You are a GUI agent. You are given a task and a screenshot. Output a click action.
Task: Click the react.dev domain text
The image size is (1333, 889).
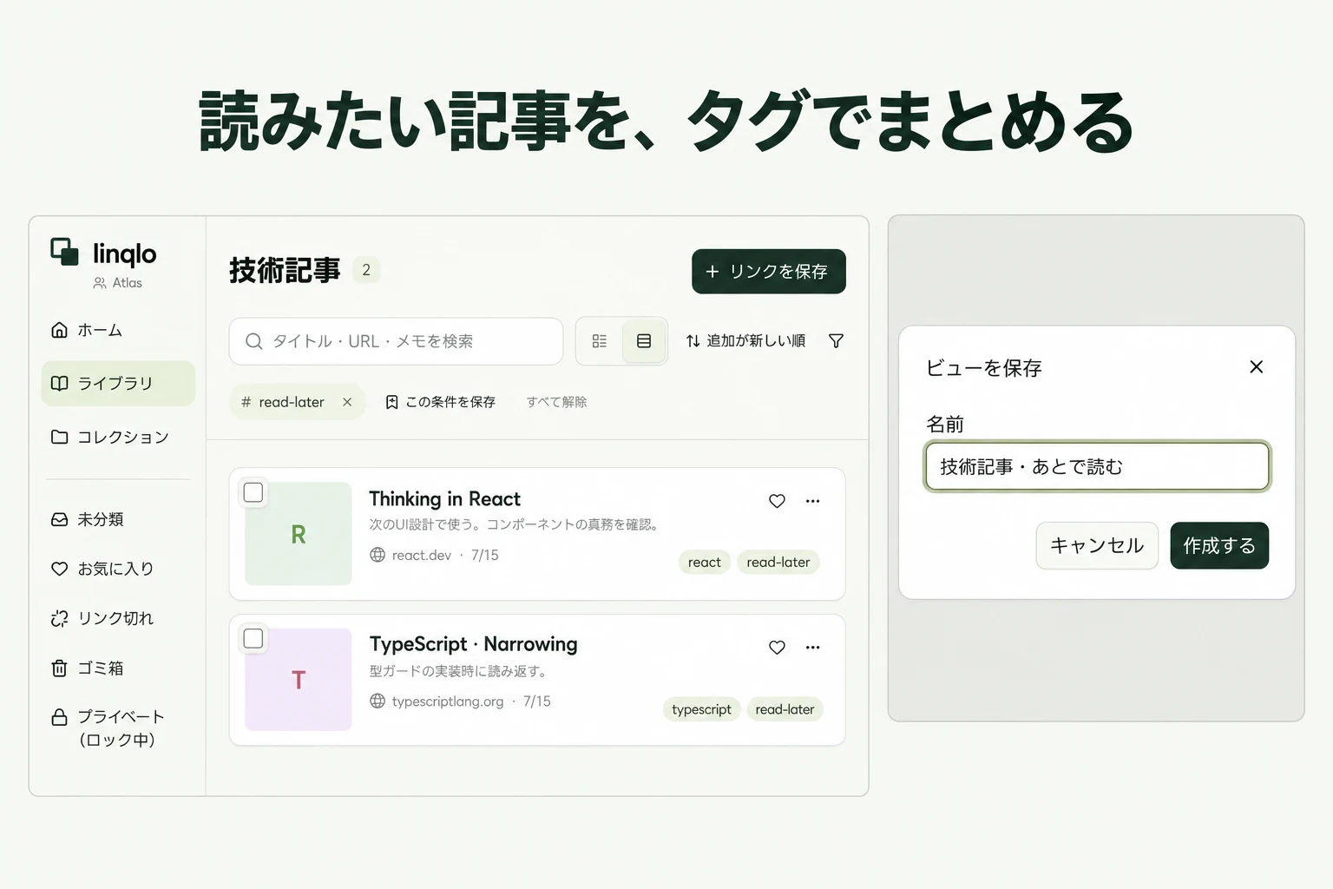(x=421, y=556)
